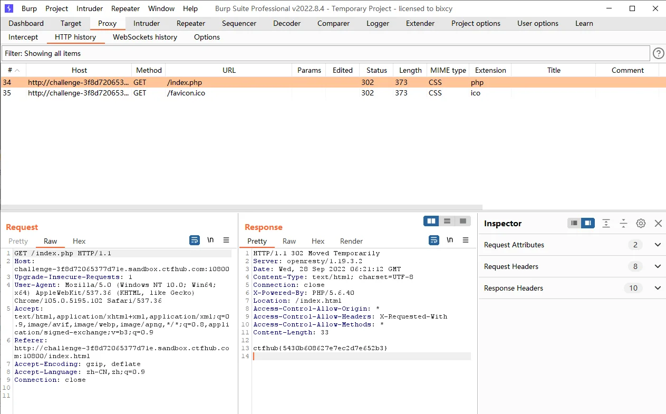Close the Inspector panel with X icon
The width and height of the screenshot is (666, 414).
(658, 223)
